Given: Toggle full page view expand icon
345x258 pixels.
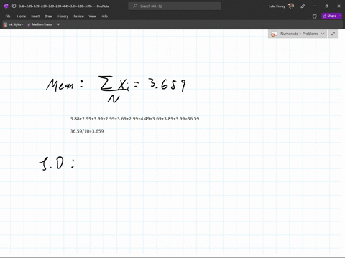Looking at the screenshot, I should click(x=333, y=34).
